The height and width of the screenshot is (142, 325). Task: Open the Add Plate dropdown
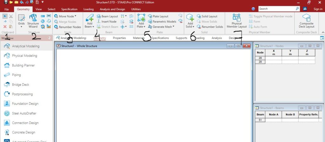141,21
